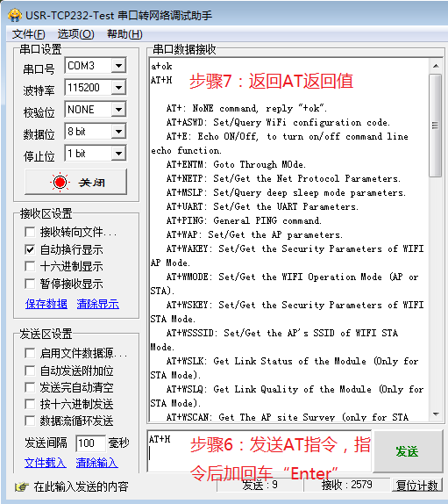The image size is (448, 504).
Task: Expand the 停止位 1 bit dropdown
Action: pyautogui.click(x=118, y=154)
